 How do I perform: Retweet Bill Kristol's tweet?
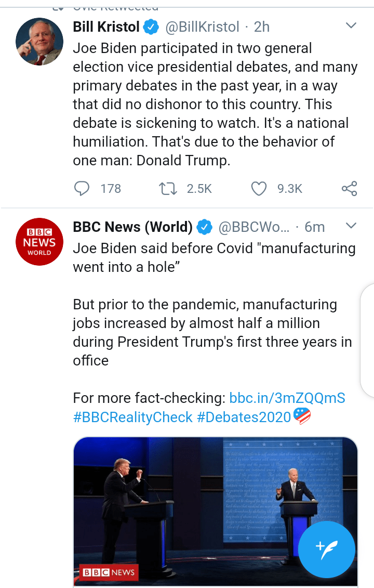168,188
